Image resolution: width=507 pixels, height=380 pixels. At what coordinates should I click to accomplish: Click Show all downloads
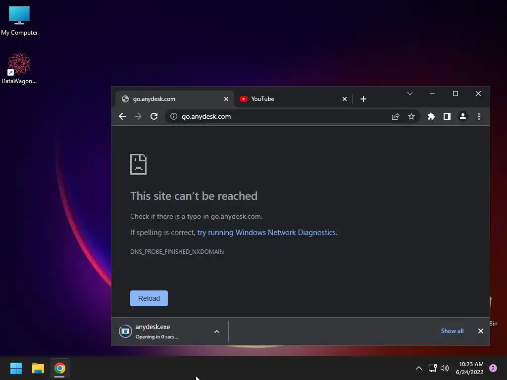click(x=452, y=331)
